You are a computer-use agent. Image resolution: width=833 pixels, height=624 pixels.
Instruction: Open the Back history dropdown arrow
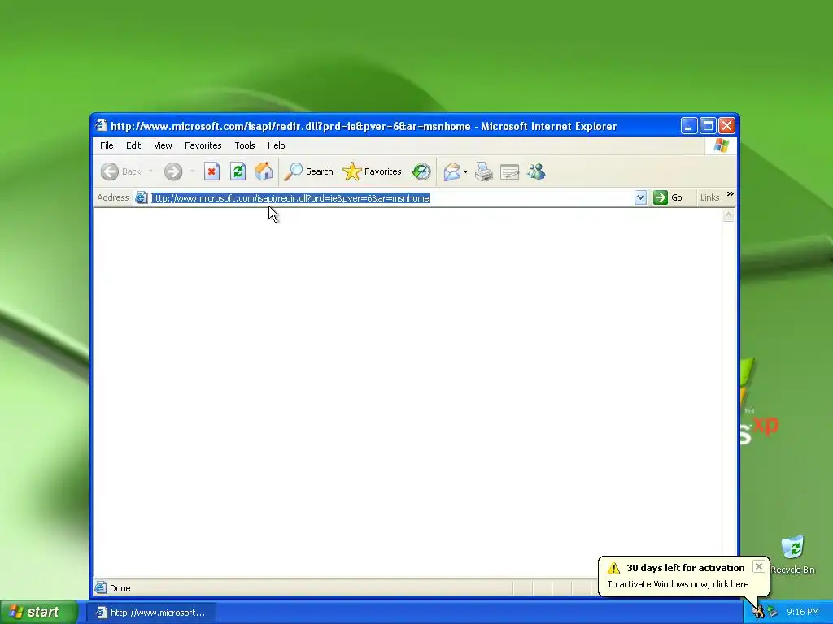(x=150, y=171)
